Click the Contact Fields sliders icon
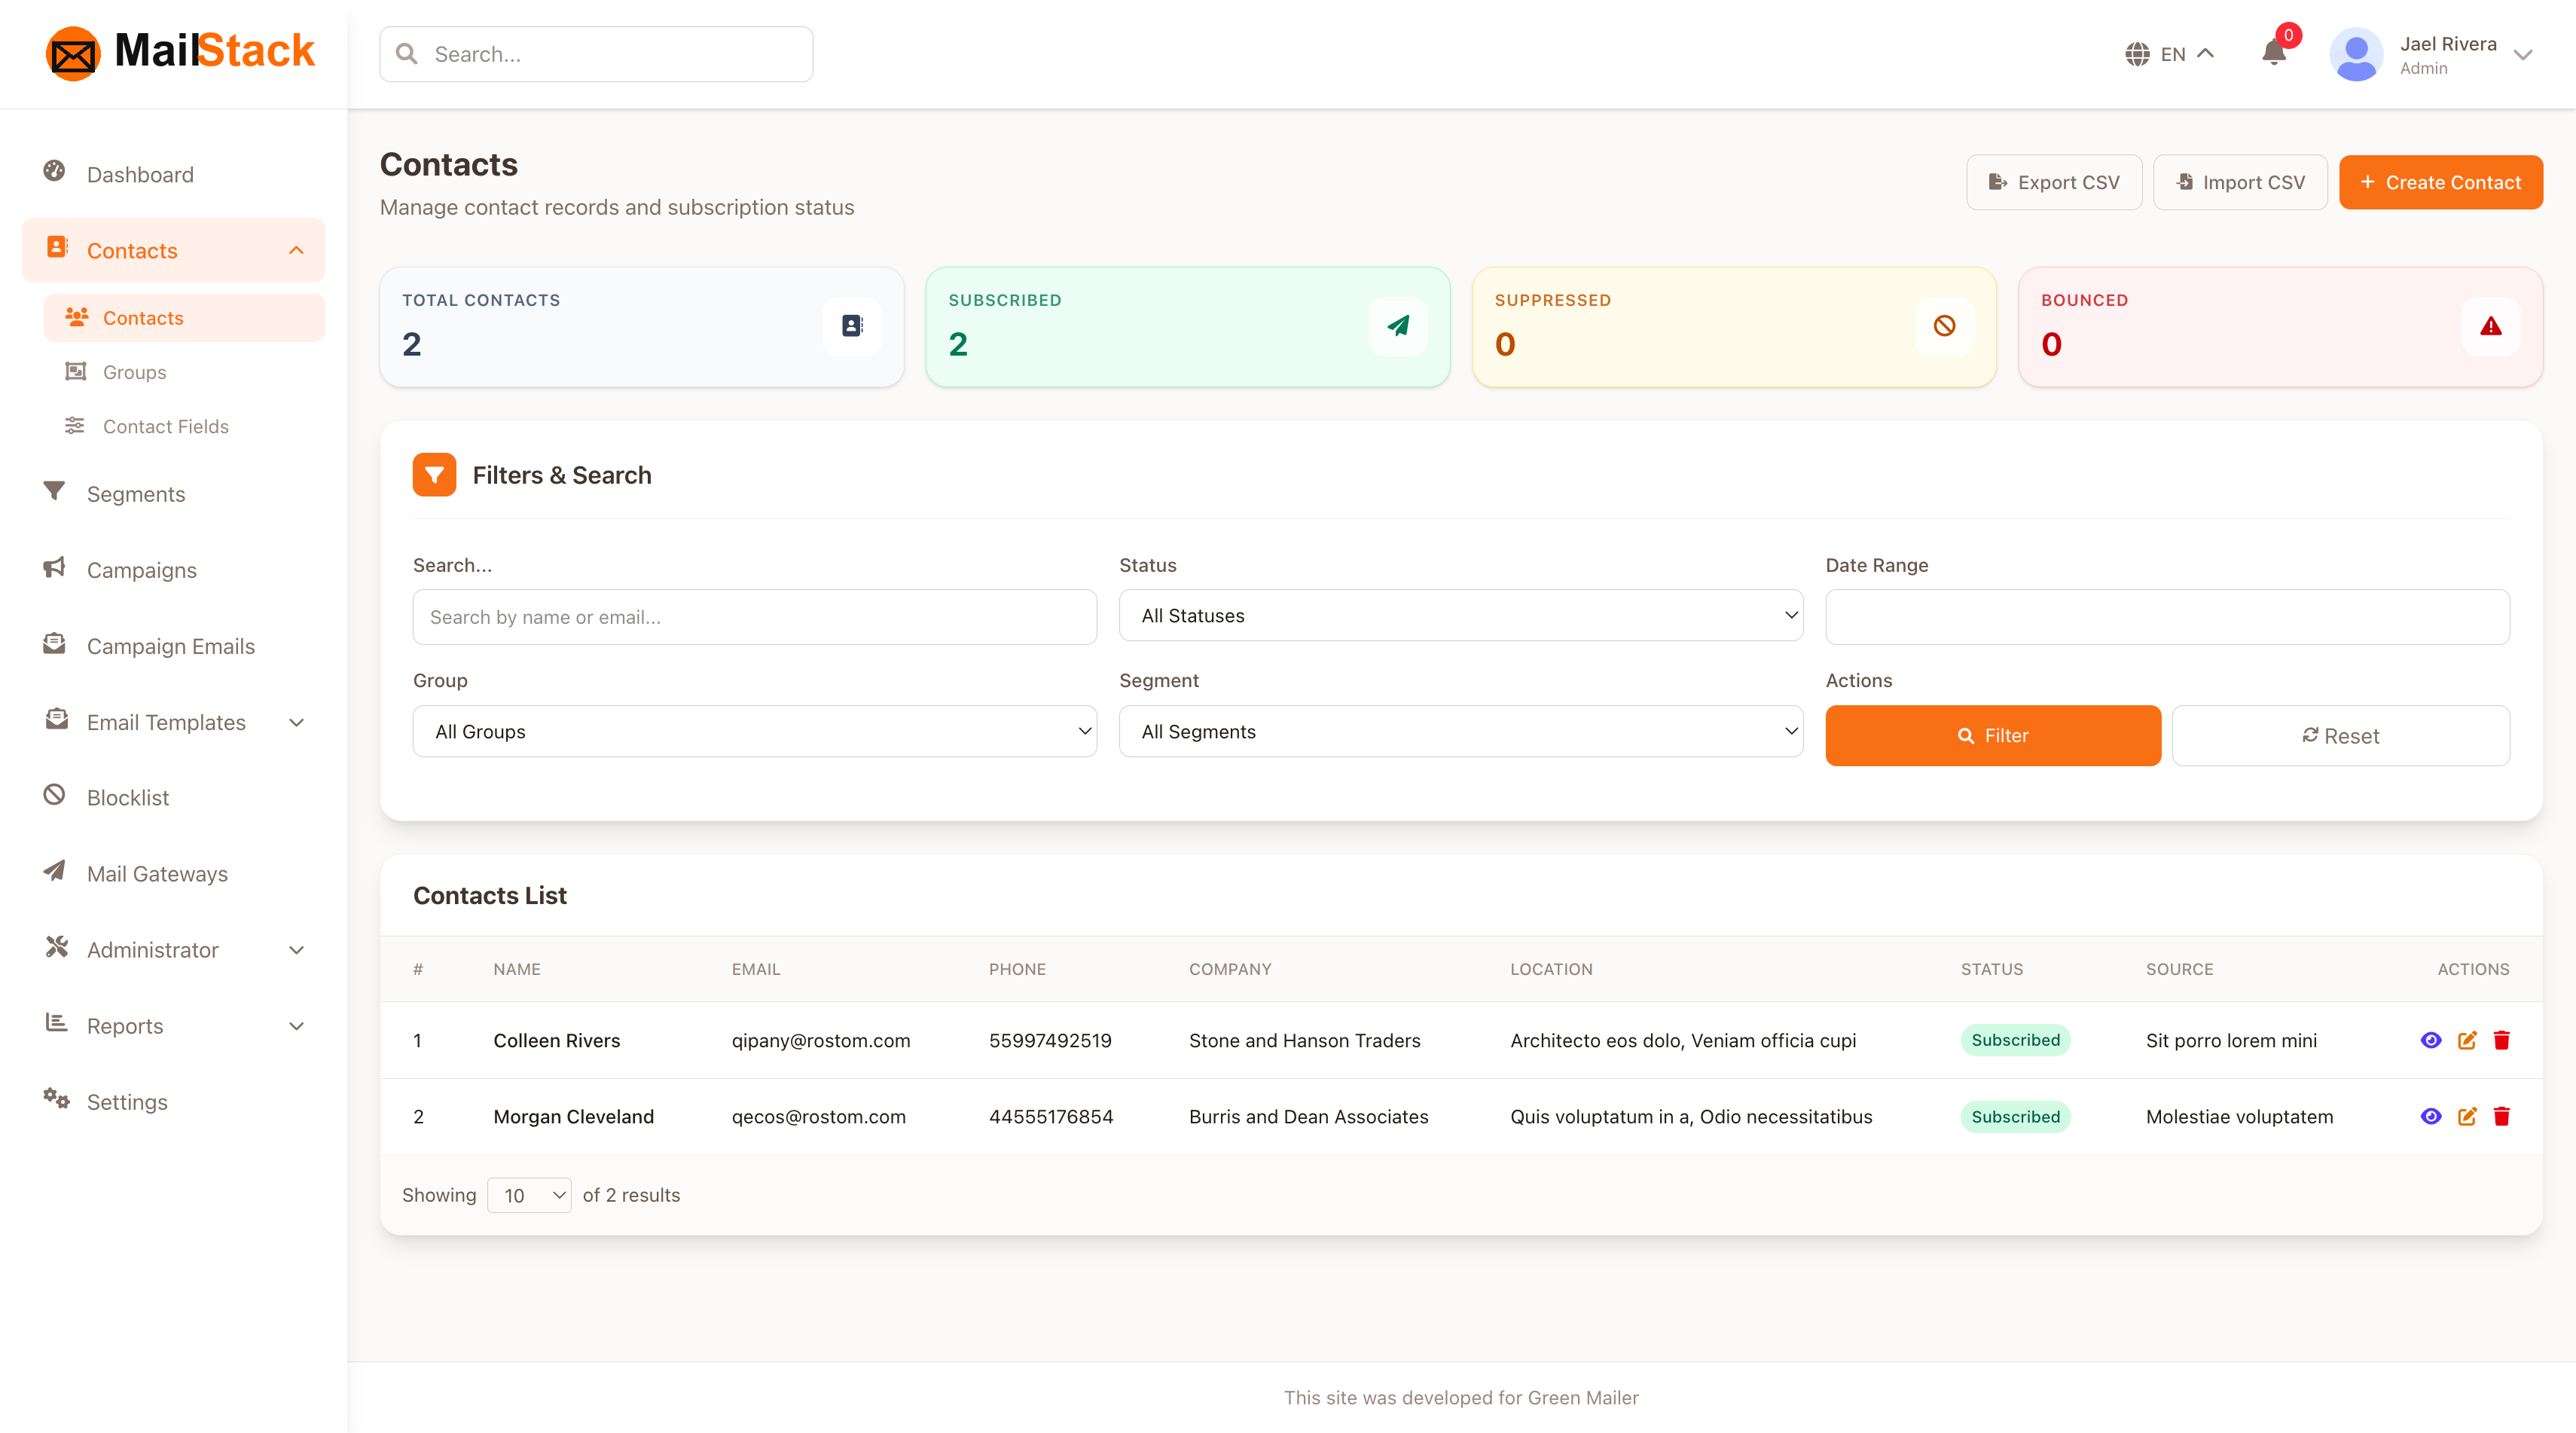The width and height of the screenshot is (2576, 1433). pos(75,426)
